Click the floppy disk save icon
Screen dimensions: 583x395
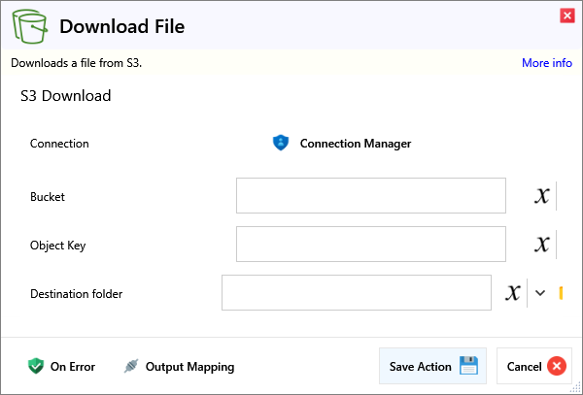point(468,366)
